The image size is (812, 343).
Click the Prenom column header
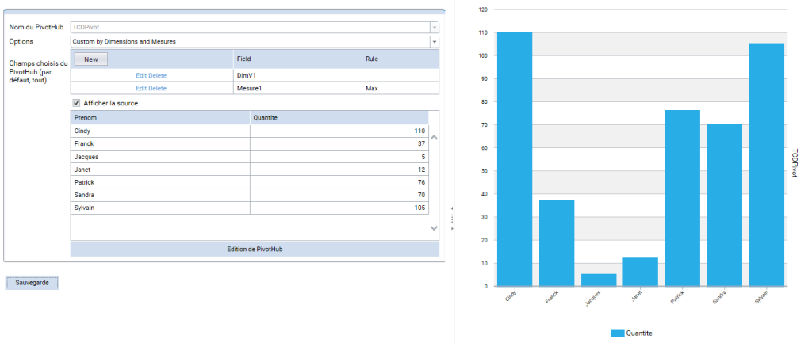click(160, 118)
